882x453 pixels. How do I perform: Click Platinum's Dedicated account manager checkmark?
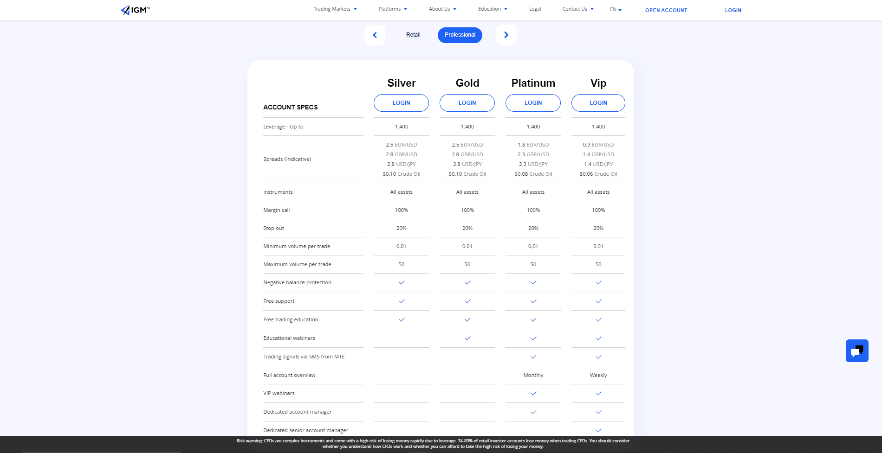click(x=533, y=412)
